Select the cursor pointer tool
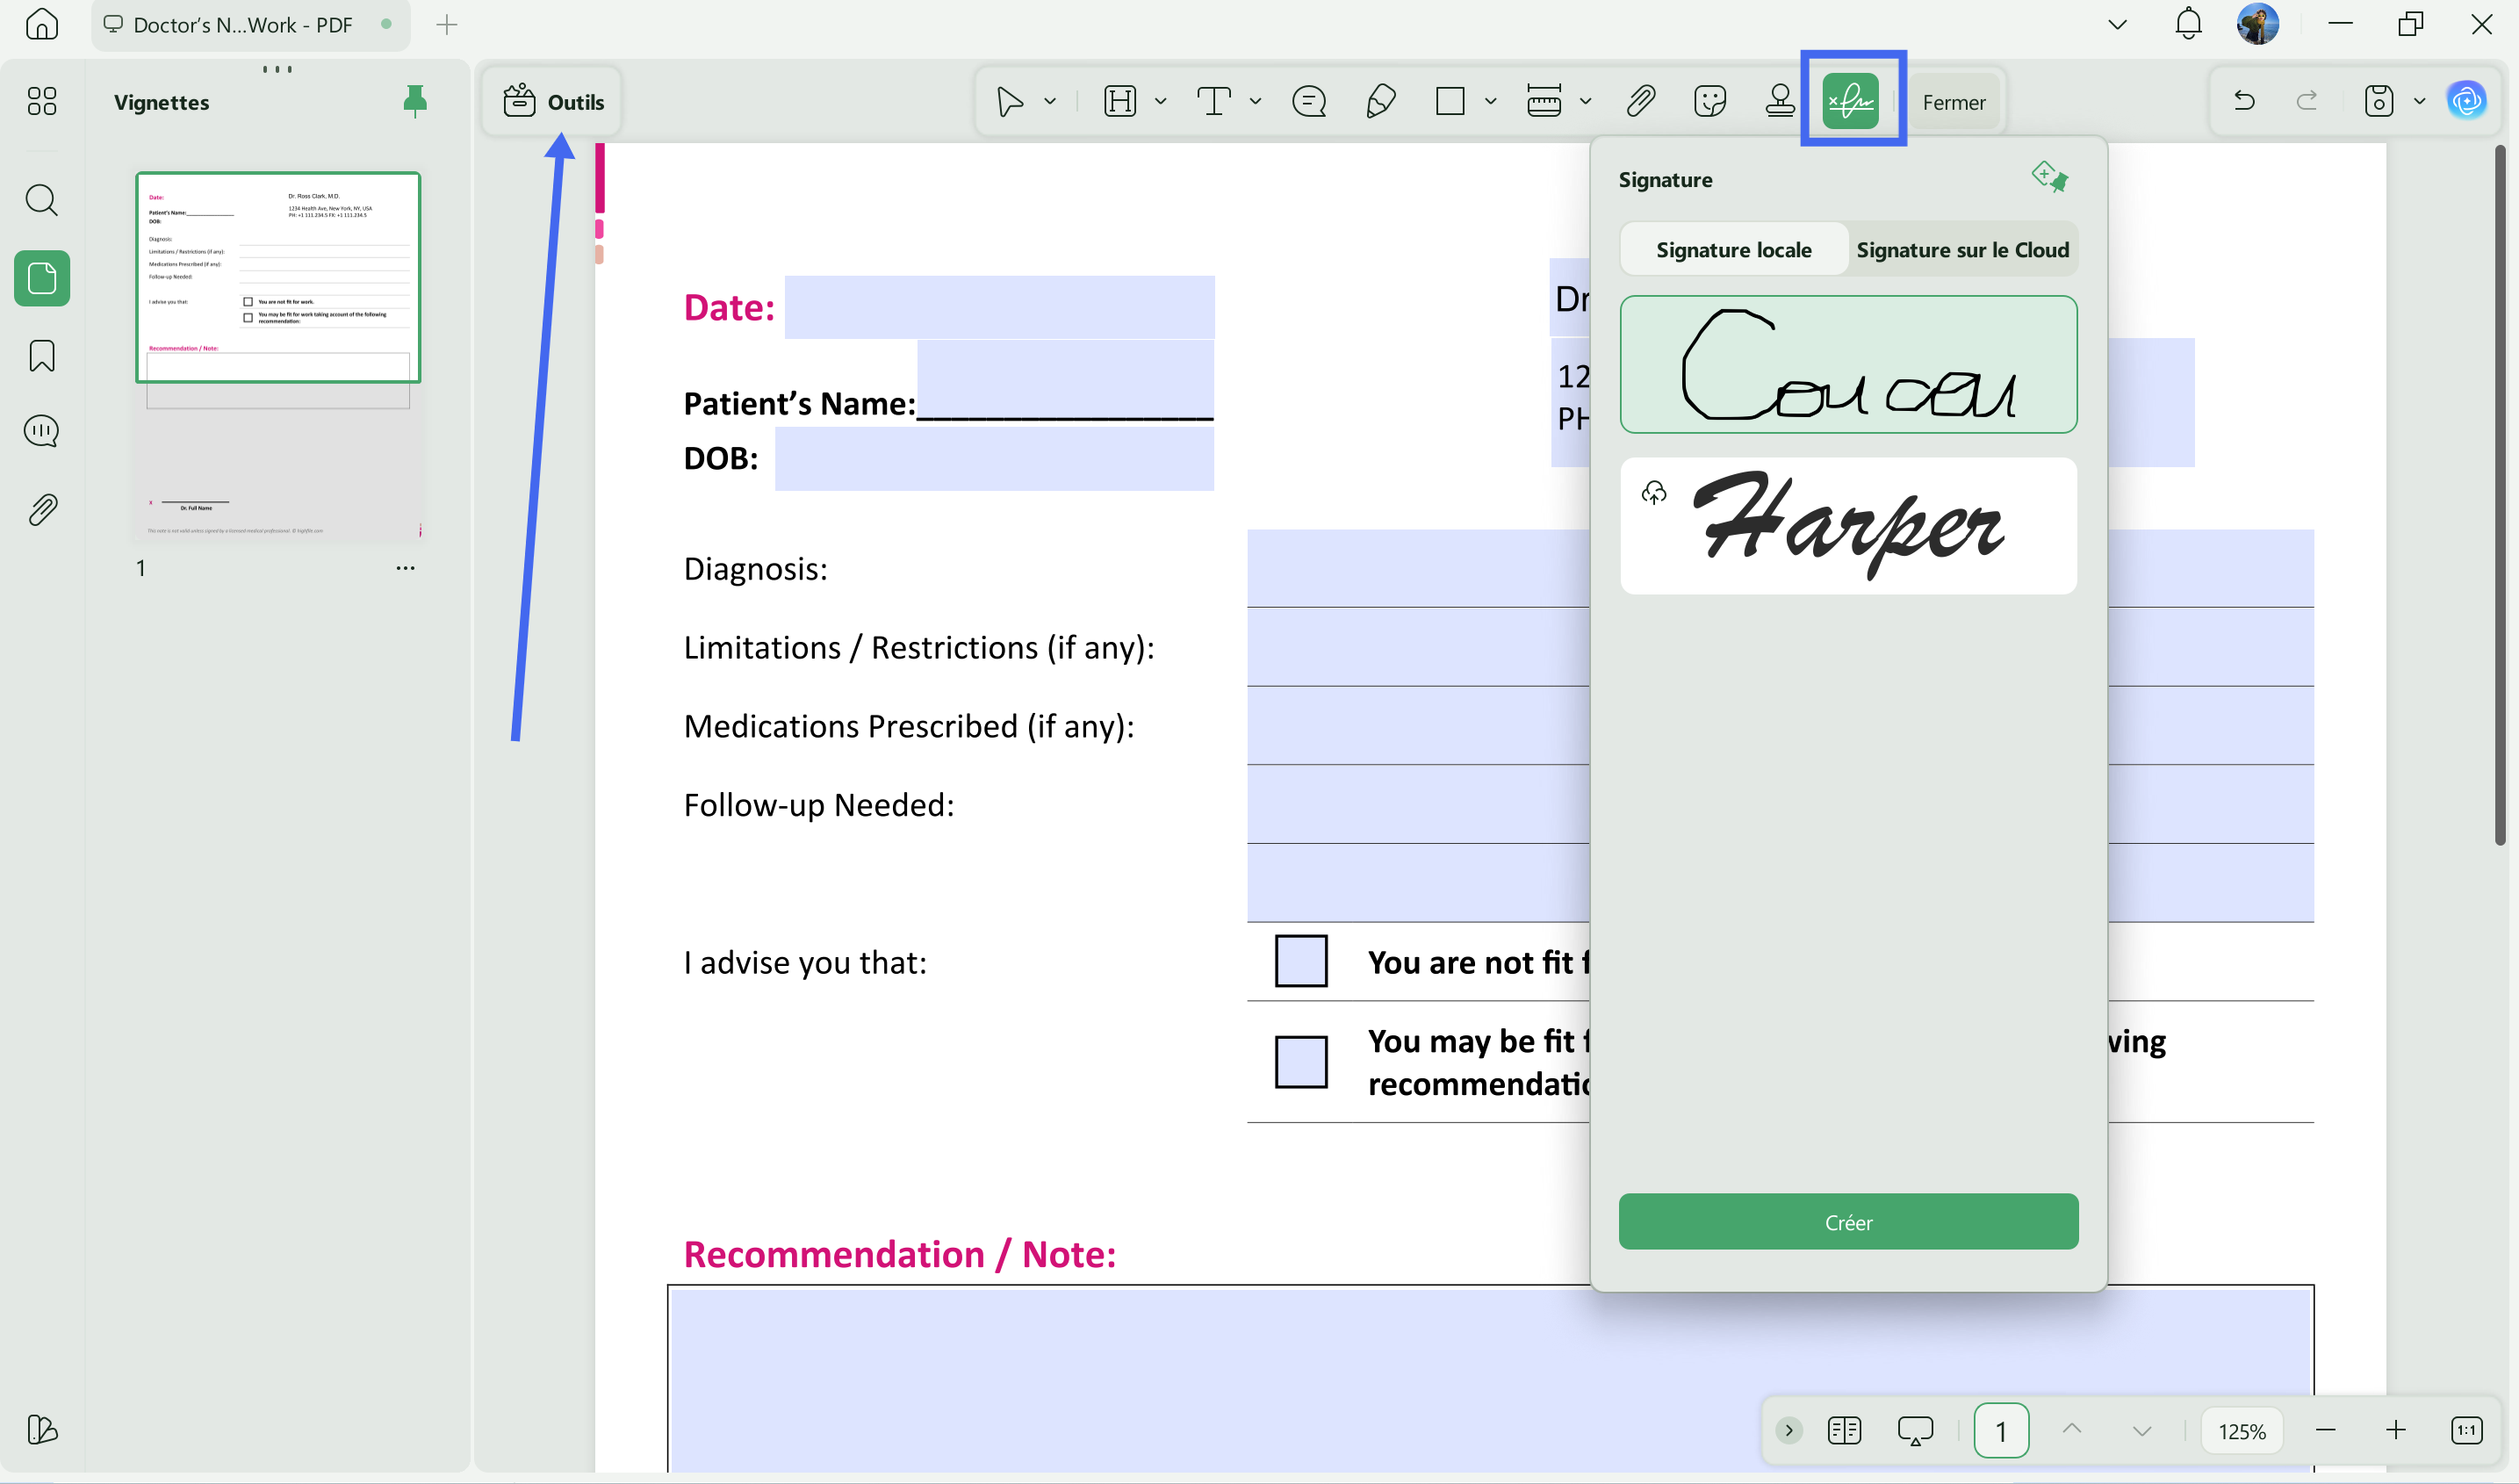Image resolution: width=2519 pixels, height=1484 pixels. 1011,101
